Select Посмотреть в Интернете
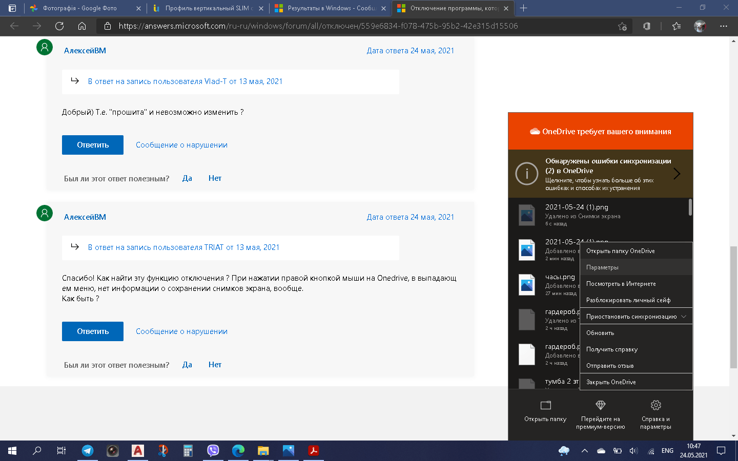Image resolution: width=738 pixels, height=461 pixels. point(636,284)
